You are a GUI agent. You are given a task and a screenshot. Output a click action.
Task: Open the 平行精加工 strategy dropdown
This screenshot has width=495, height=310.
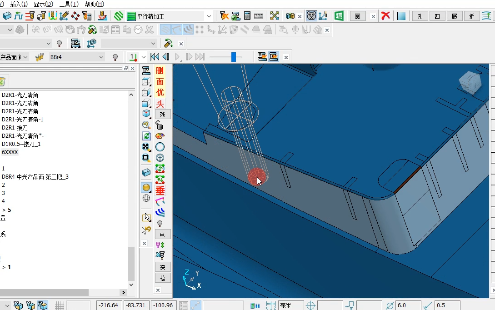[209, 16]
